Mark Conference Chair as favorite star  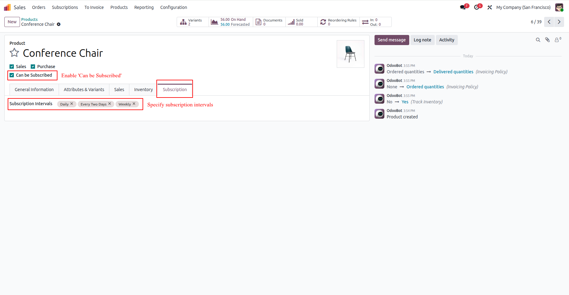pos(14,53)
